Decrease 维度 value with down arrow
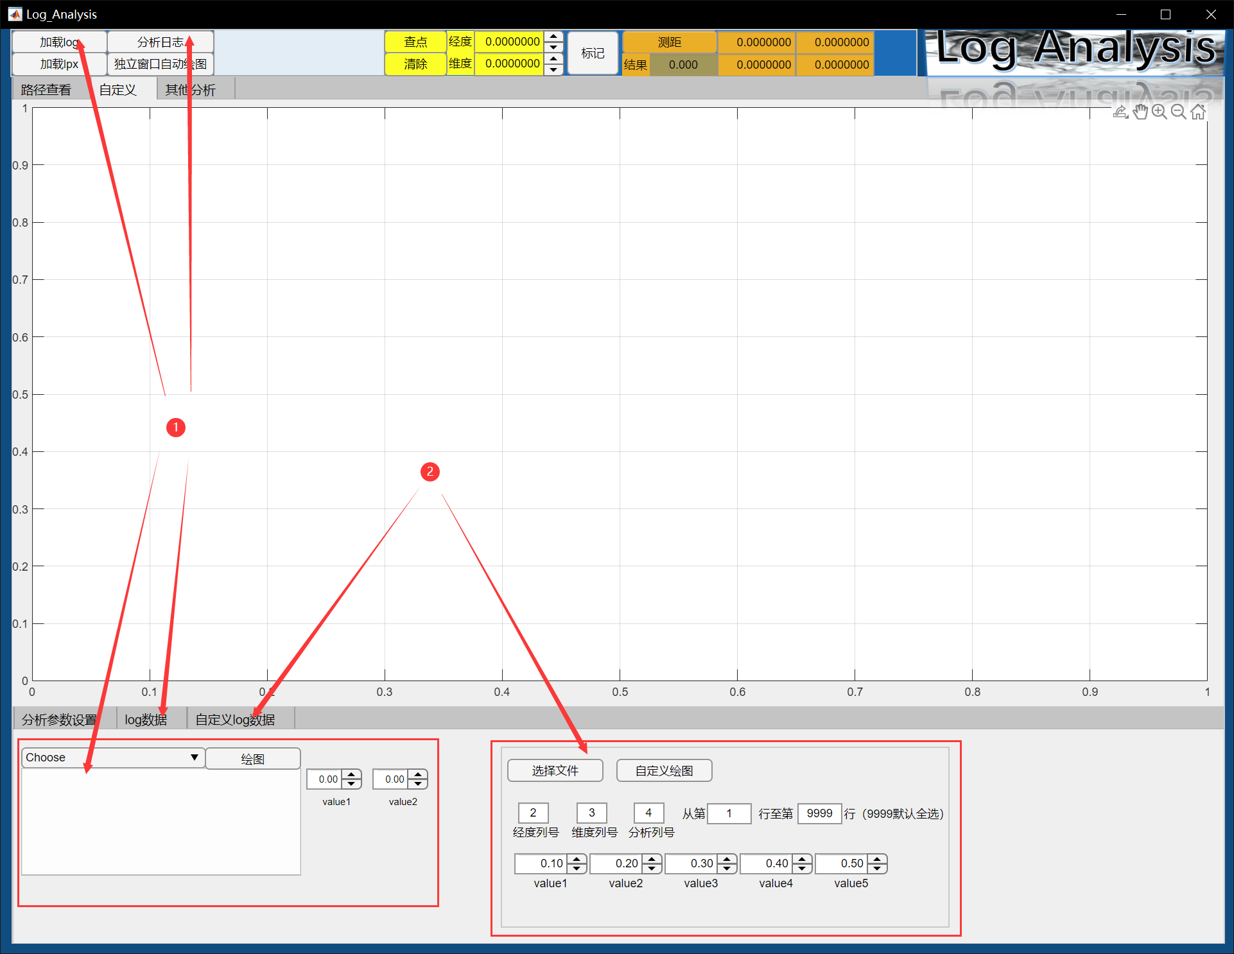 click(553, 69)
